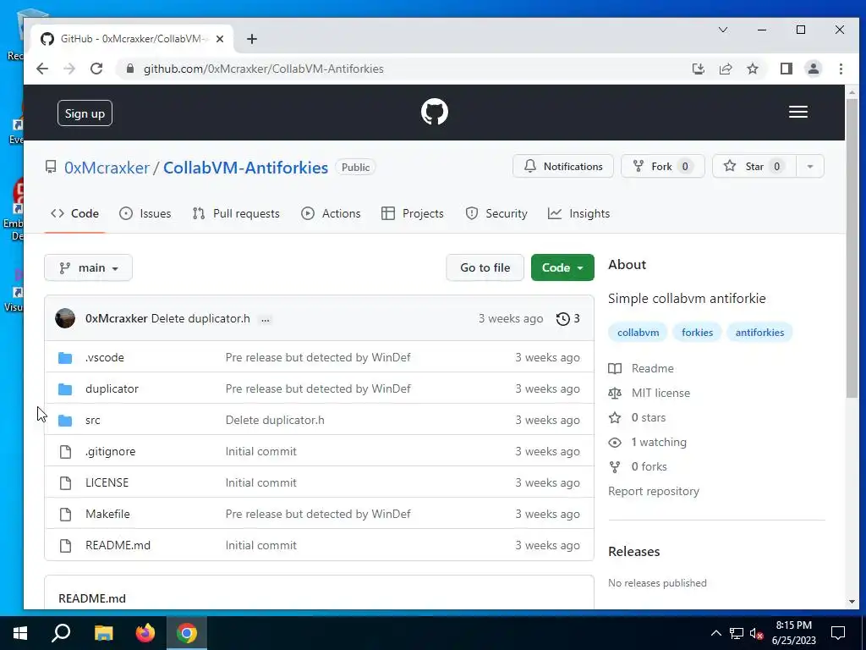Switch to the Insights tab
Screen dimensions: 866x650
[x=578, y=213]
